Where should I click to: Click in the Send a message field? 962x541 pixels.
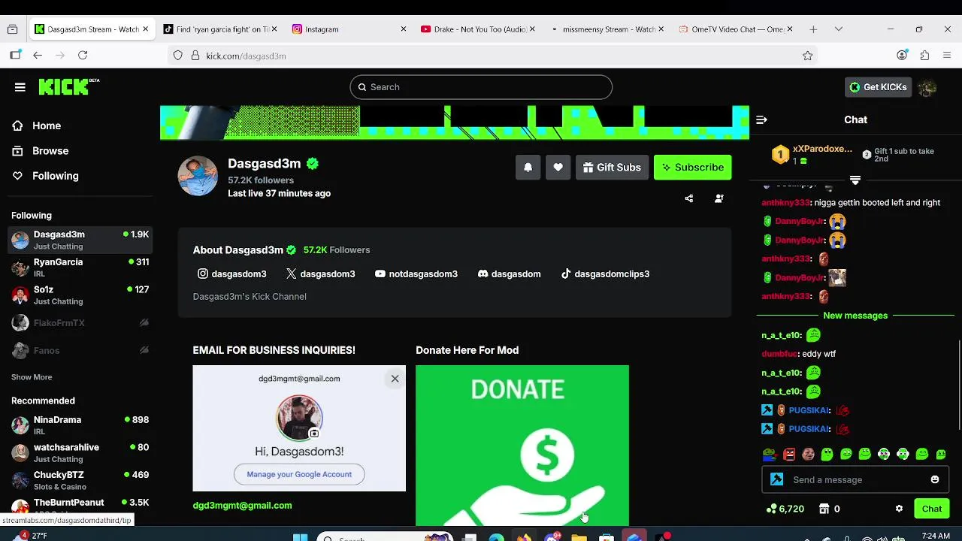855,480
